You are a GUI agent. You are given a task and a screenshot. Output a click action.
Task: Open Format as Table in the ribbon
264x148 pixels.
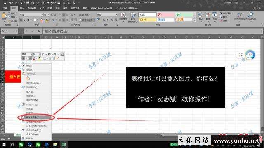pyautogui.click(x=133, y=17)
